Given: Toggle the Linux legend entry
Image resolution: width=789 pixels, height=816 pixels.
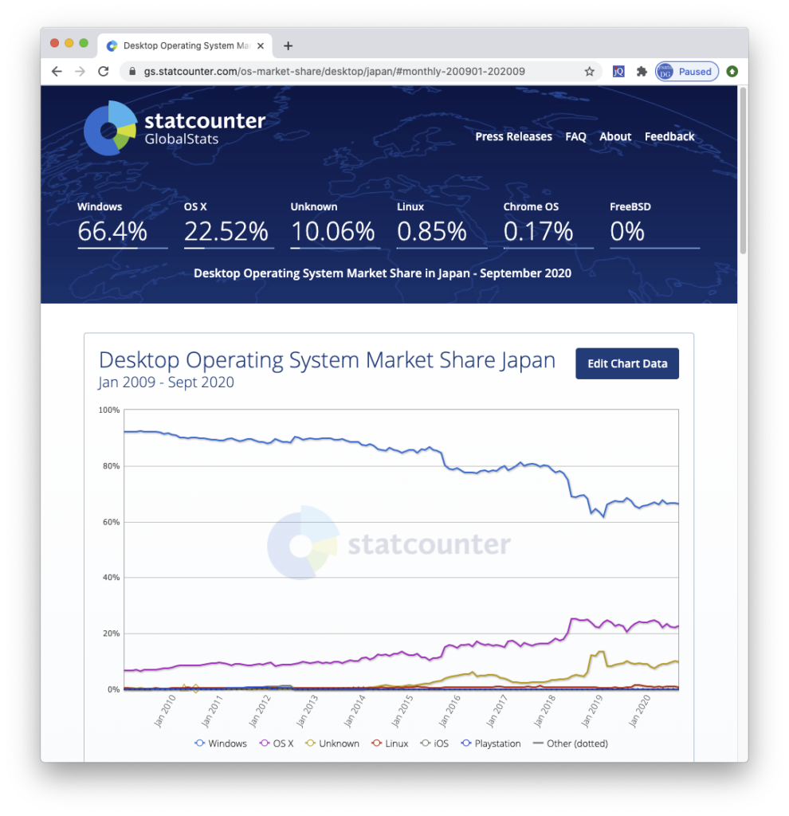Looking at the screenshot, I should point(390,743).
